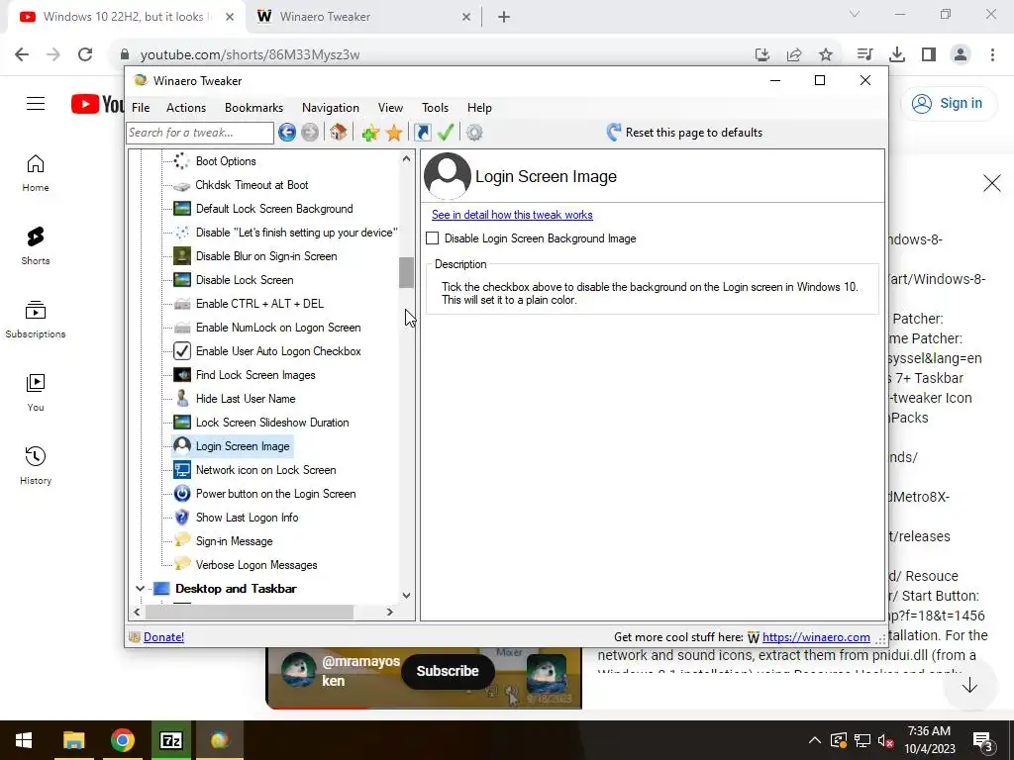Click horizontal scrollbar right arrow in tree
1014x760 pixels.
click(x=389, y=612)
